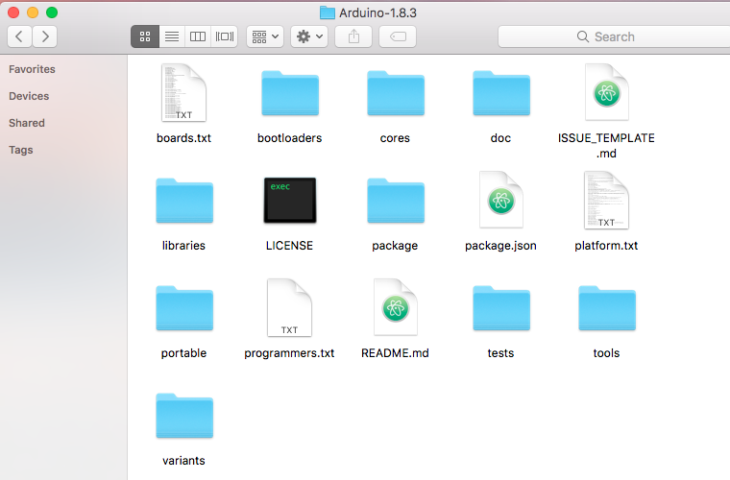
Task: Click the "package.json" file name label
Action: point(501,246)
